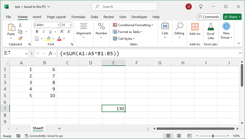The width and height of the screenshot is (245, 139).
Task: Click the Add-ins icon
Action: [x=195, y=27]
